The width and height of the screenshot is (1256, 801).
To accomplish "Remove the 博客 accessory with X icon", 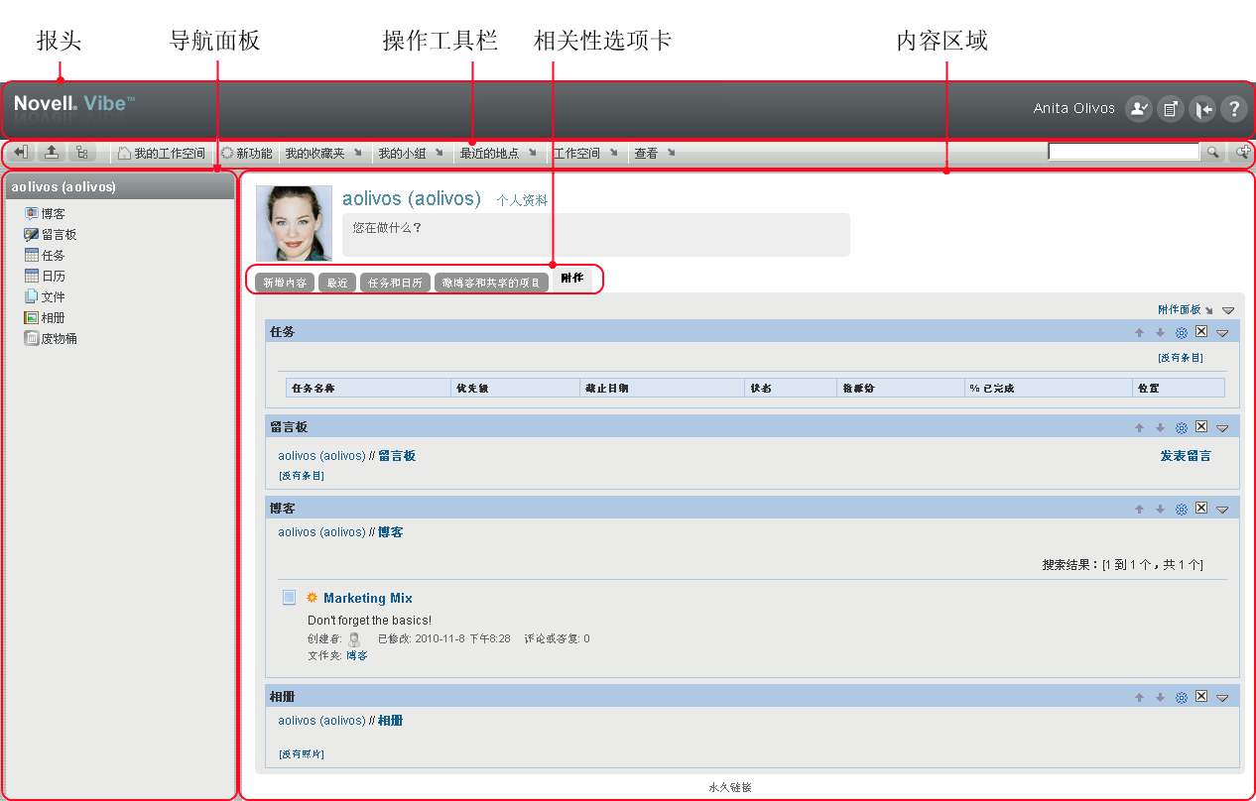I will coord(1200,509).
